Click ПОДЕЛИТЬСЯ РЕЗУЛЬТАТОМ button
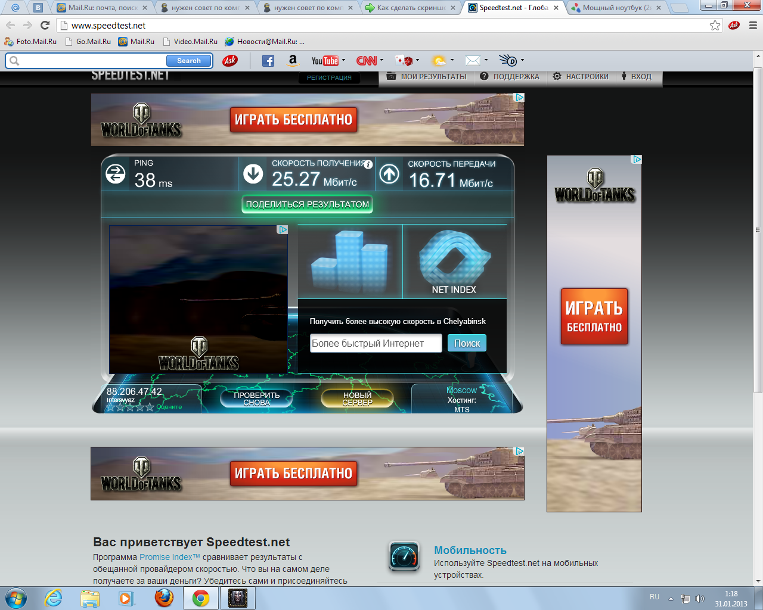 tap(308, 204)
